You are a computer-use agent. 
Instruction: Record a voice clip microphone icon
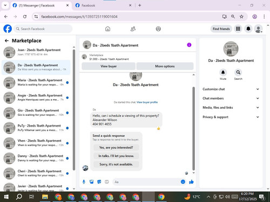[84, 182]
